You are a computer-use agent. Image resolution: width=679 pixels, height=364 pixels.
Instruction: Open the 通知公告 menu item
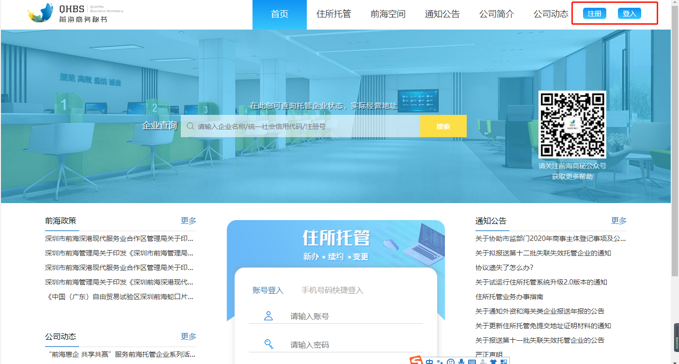[442, 14]
